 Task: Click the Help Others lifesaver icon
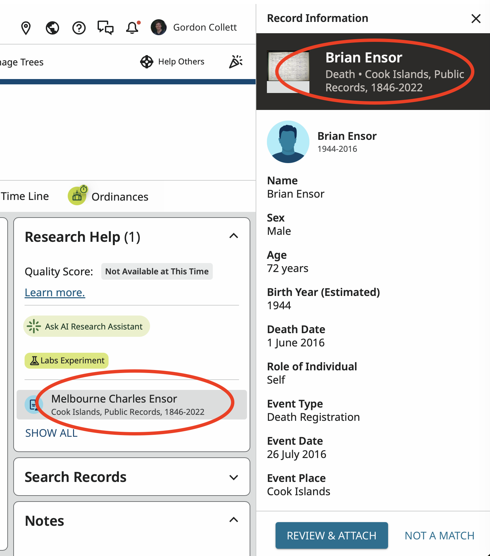(x=147, y=62)
